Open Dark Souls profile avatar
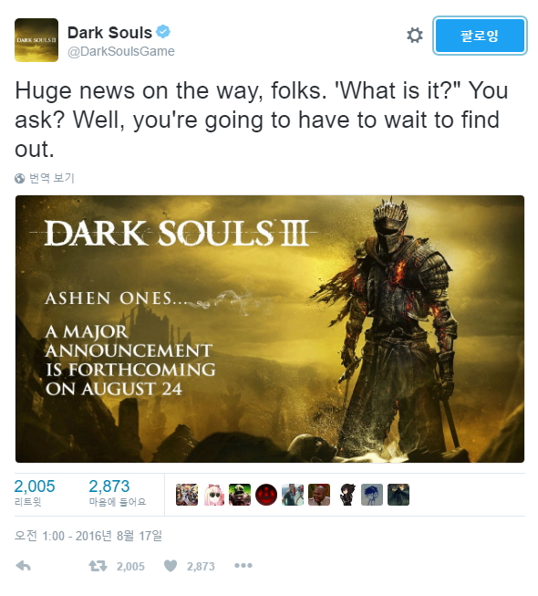The image size is (538, 596). (36, 40)
